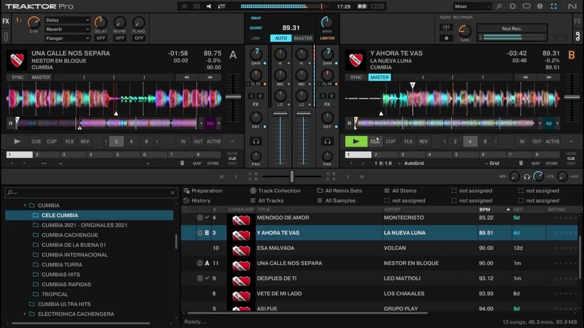Click the audio recorder broadcast icon
The width and height of the screenshot is (584, 328).
446,27
